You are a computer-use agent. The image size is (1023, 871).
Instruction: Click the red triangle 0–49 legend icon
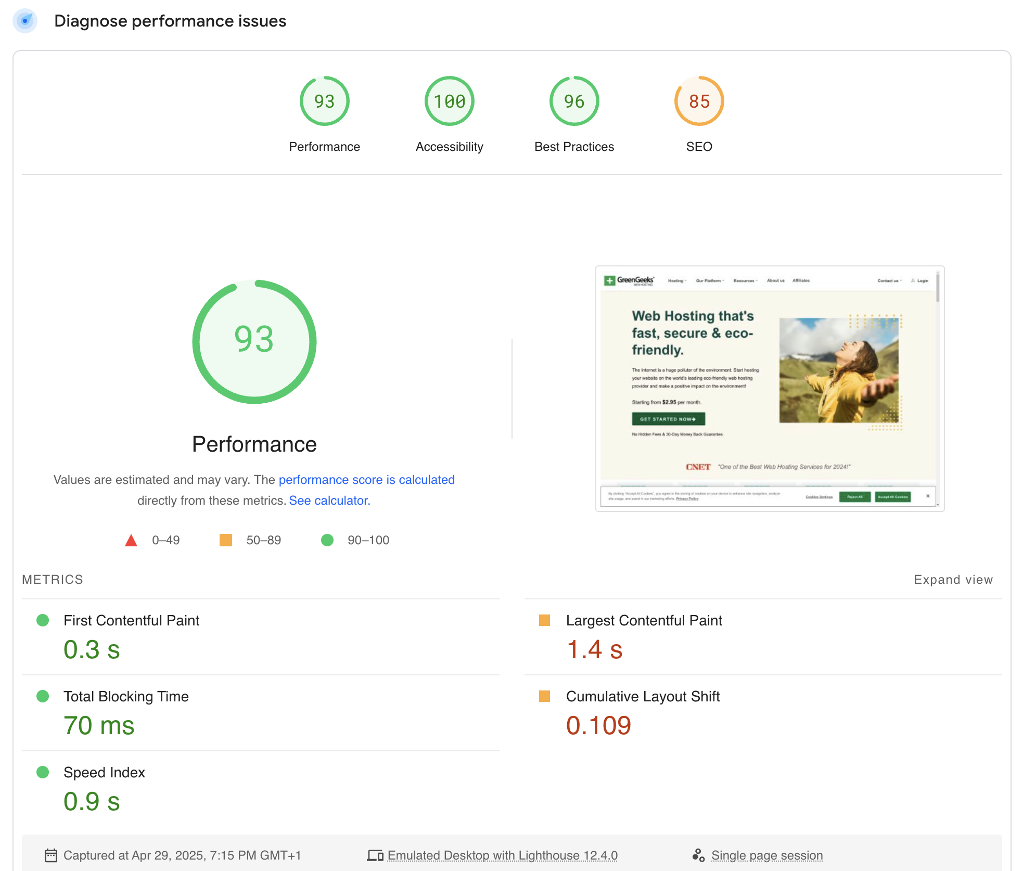131,540
